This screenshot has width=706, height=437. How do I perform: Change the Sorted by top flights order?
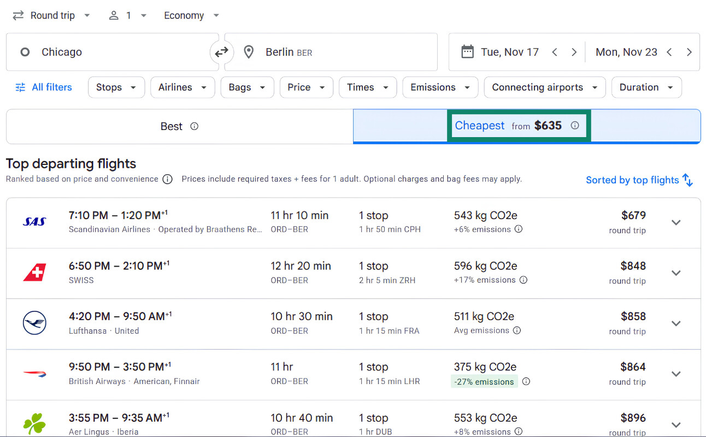tap(639, 180)
